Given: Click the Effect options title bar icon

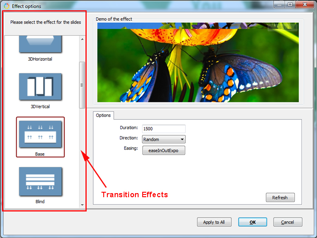Looking at the screenshot, I should 6,6.
